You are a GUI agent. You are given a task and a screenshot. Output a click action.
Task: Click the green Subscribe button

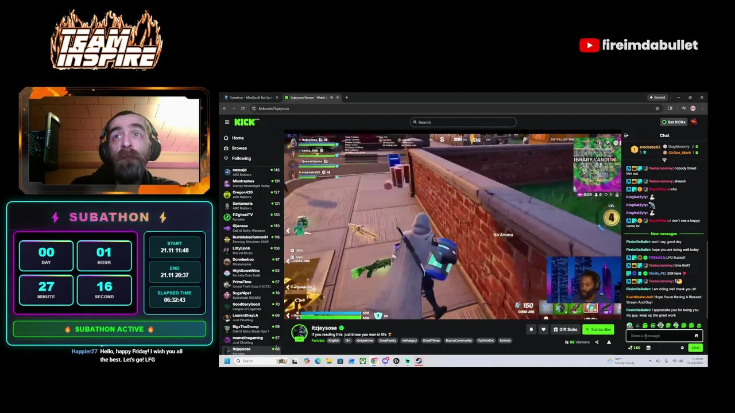(x=598, y=329)
